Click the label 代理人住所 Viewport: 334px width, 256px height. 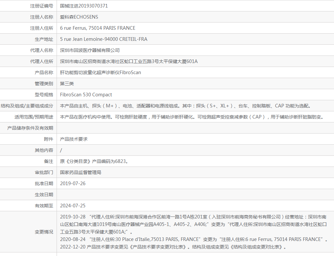tap(42, 61)
